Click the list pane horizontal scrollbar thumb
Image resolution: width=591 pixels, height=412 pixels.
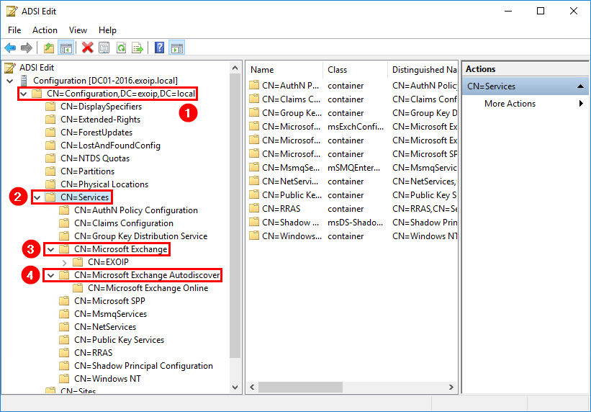click(300, 387)
